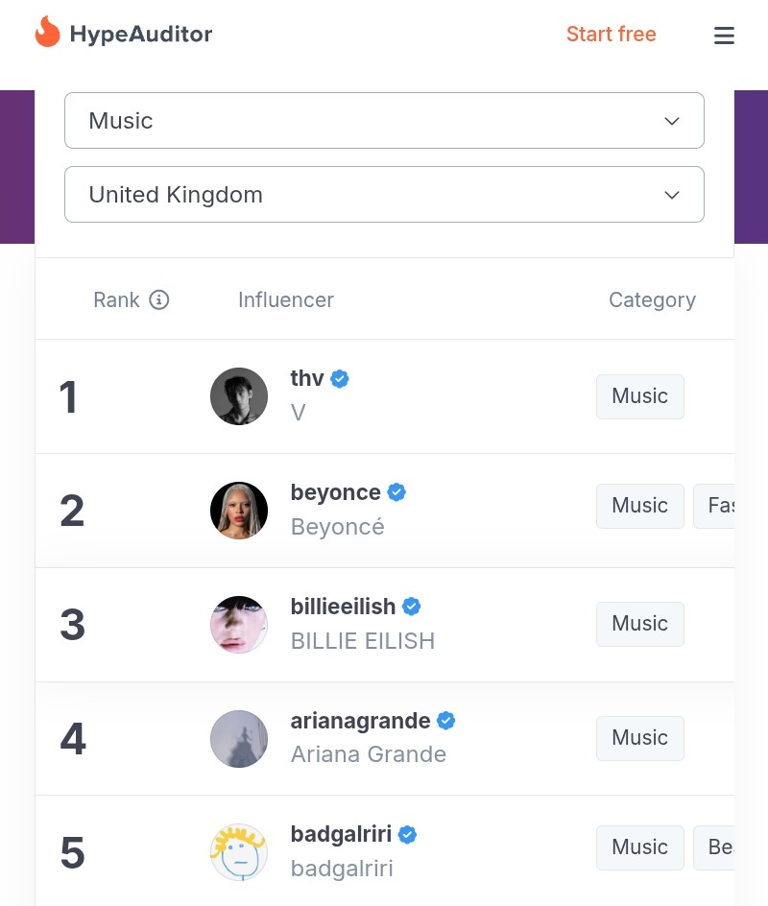Click the HypeAuditor flame logo
Image resolution: width=768 pixels, height=906 pixels.
point(47,32)
